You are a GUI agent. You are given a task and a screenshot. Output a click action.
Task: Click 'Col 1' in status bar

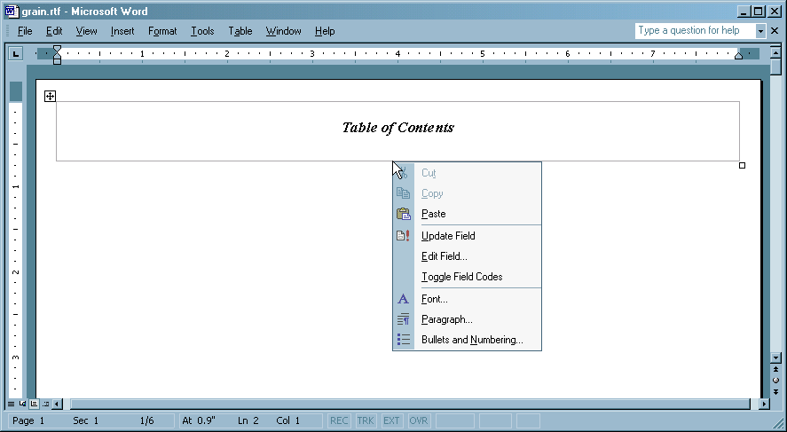point(288,421)
